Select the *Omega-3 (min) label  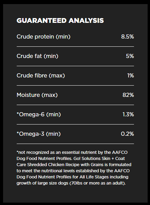pos(39,134)
